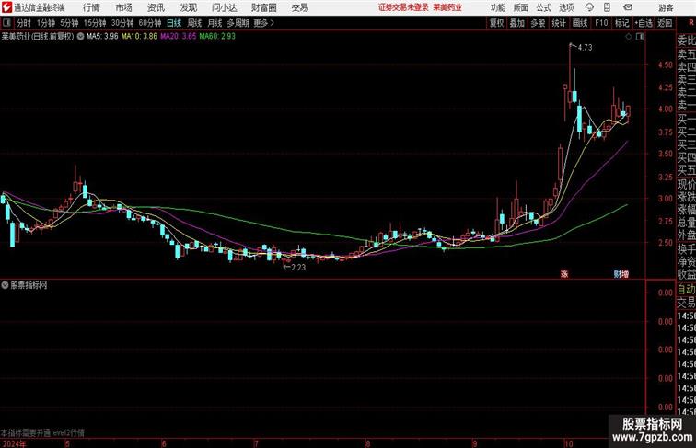Click the 统计 statistics toolbar button
Screen dimensions: 696x448
click(559, 23)
